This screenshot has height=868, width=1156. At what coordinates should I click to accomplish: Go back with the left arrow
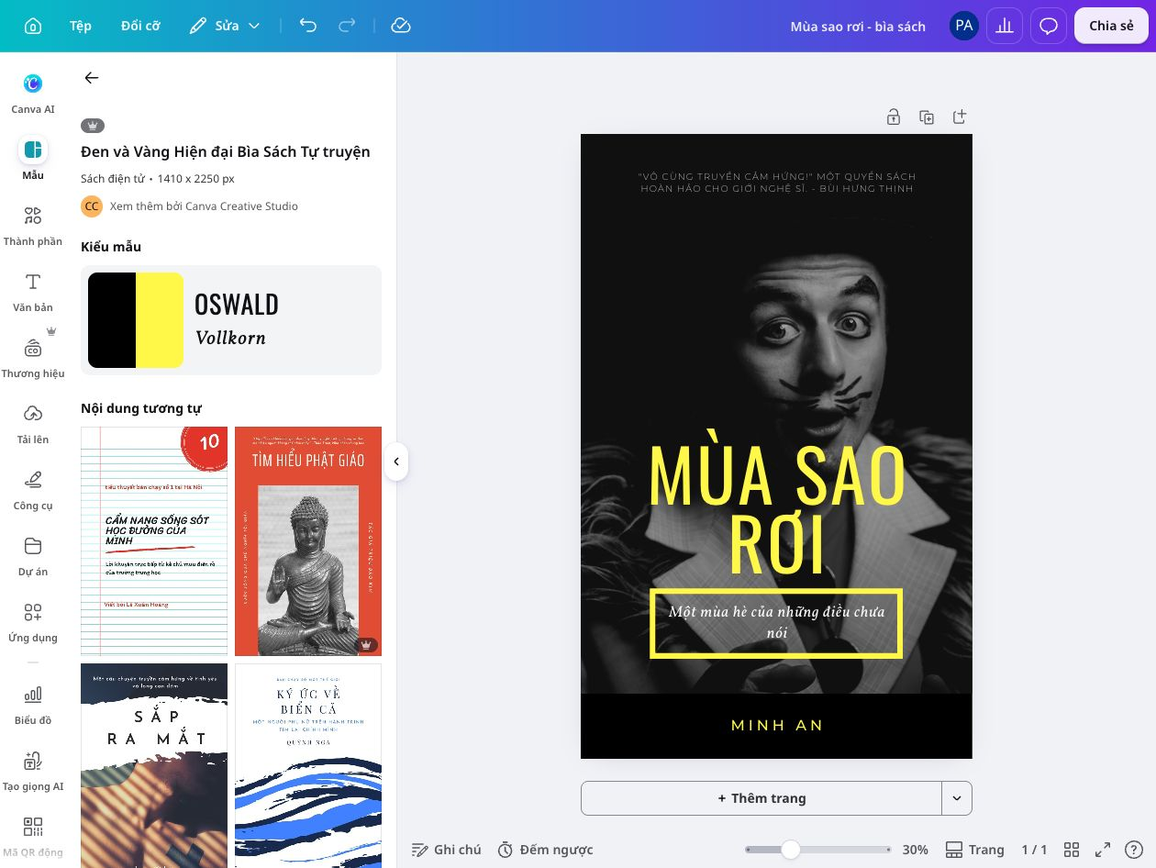pos(92,78)
